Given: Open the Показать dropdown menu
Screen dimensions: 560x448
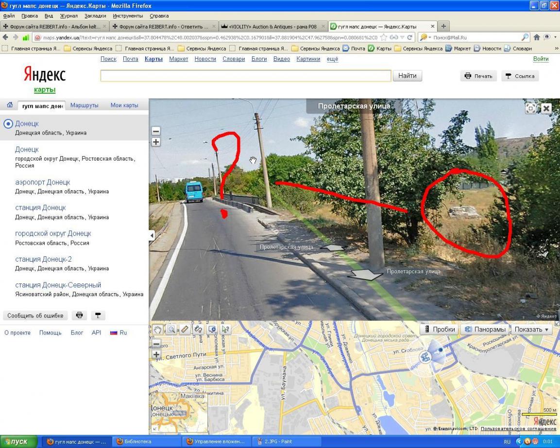Looking at the screenshot, I should click(531, 329).
